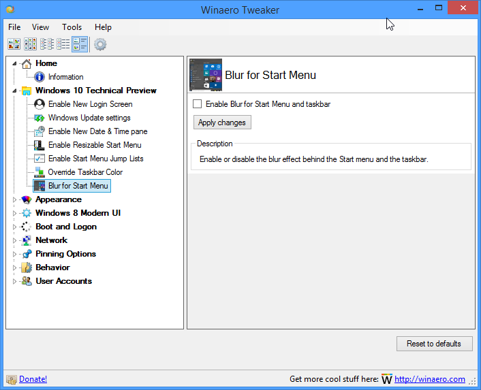Click the Winaero W logo in footer
Screen dimensions: 481x390
point(386,379)
